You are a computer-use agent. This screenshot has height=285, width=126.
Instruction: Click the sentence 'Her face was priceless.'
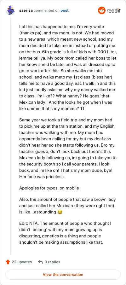click(42, 177)
